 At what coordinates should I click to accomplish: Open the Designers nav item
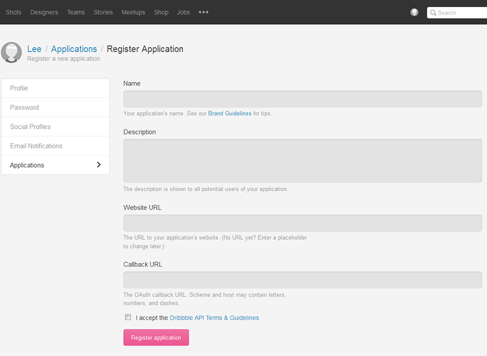tap(44, 12)
